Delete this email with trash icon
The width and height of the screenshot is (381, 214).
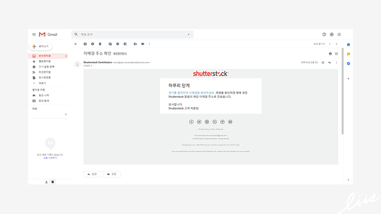pyautogui.click(x=100, y=44)
